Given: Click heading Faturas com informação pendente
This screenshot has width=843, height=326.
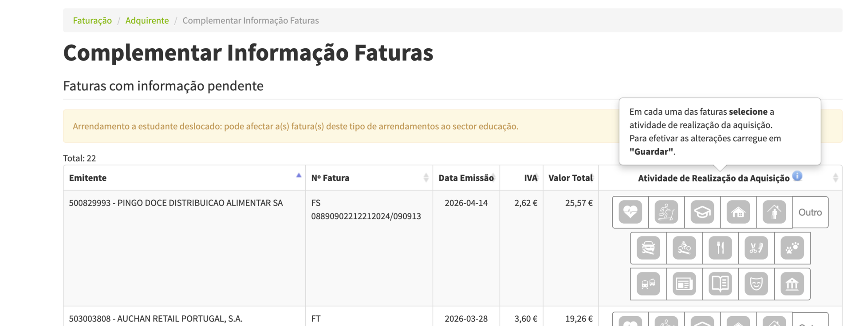Looking at the screenshot, I should [x=163, y=85].
